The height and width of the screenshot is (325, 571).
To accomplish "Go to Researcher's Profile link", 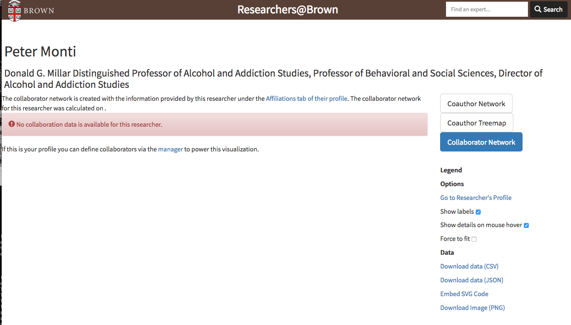I will point(476,198).
